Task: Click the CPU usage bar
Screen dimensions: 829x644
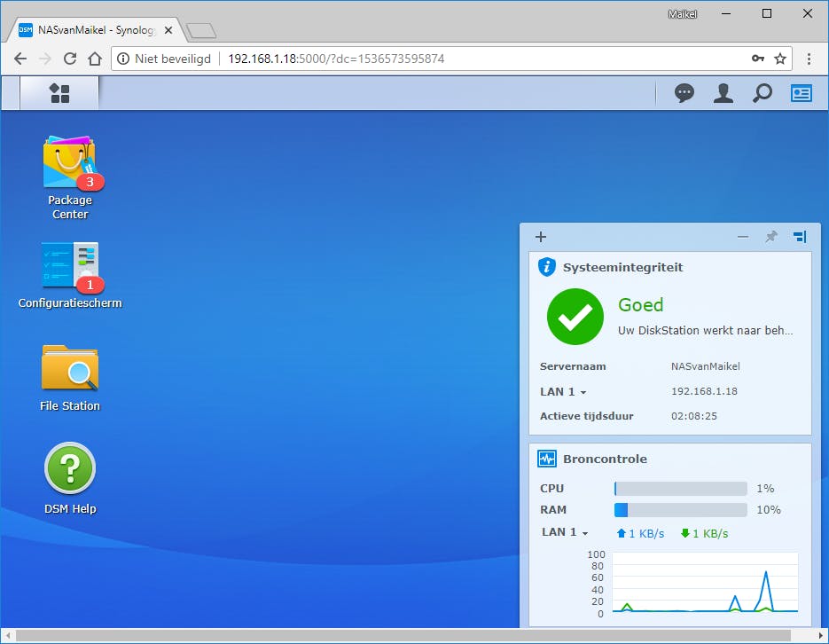Action: click(x=680, y=489)
